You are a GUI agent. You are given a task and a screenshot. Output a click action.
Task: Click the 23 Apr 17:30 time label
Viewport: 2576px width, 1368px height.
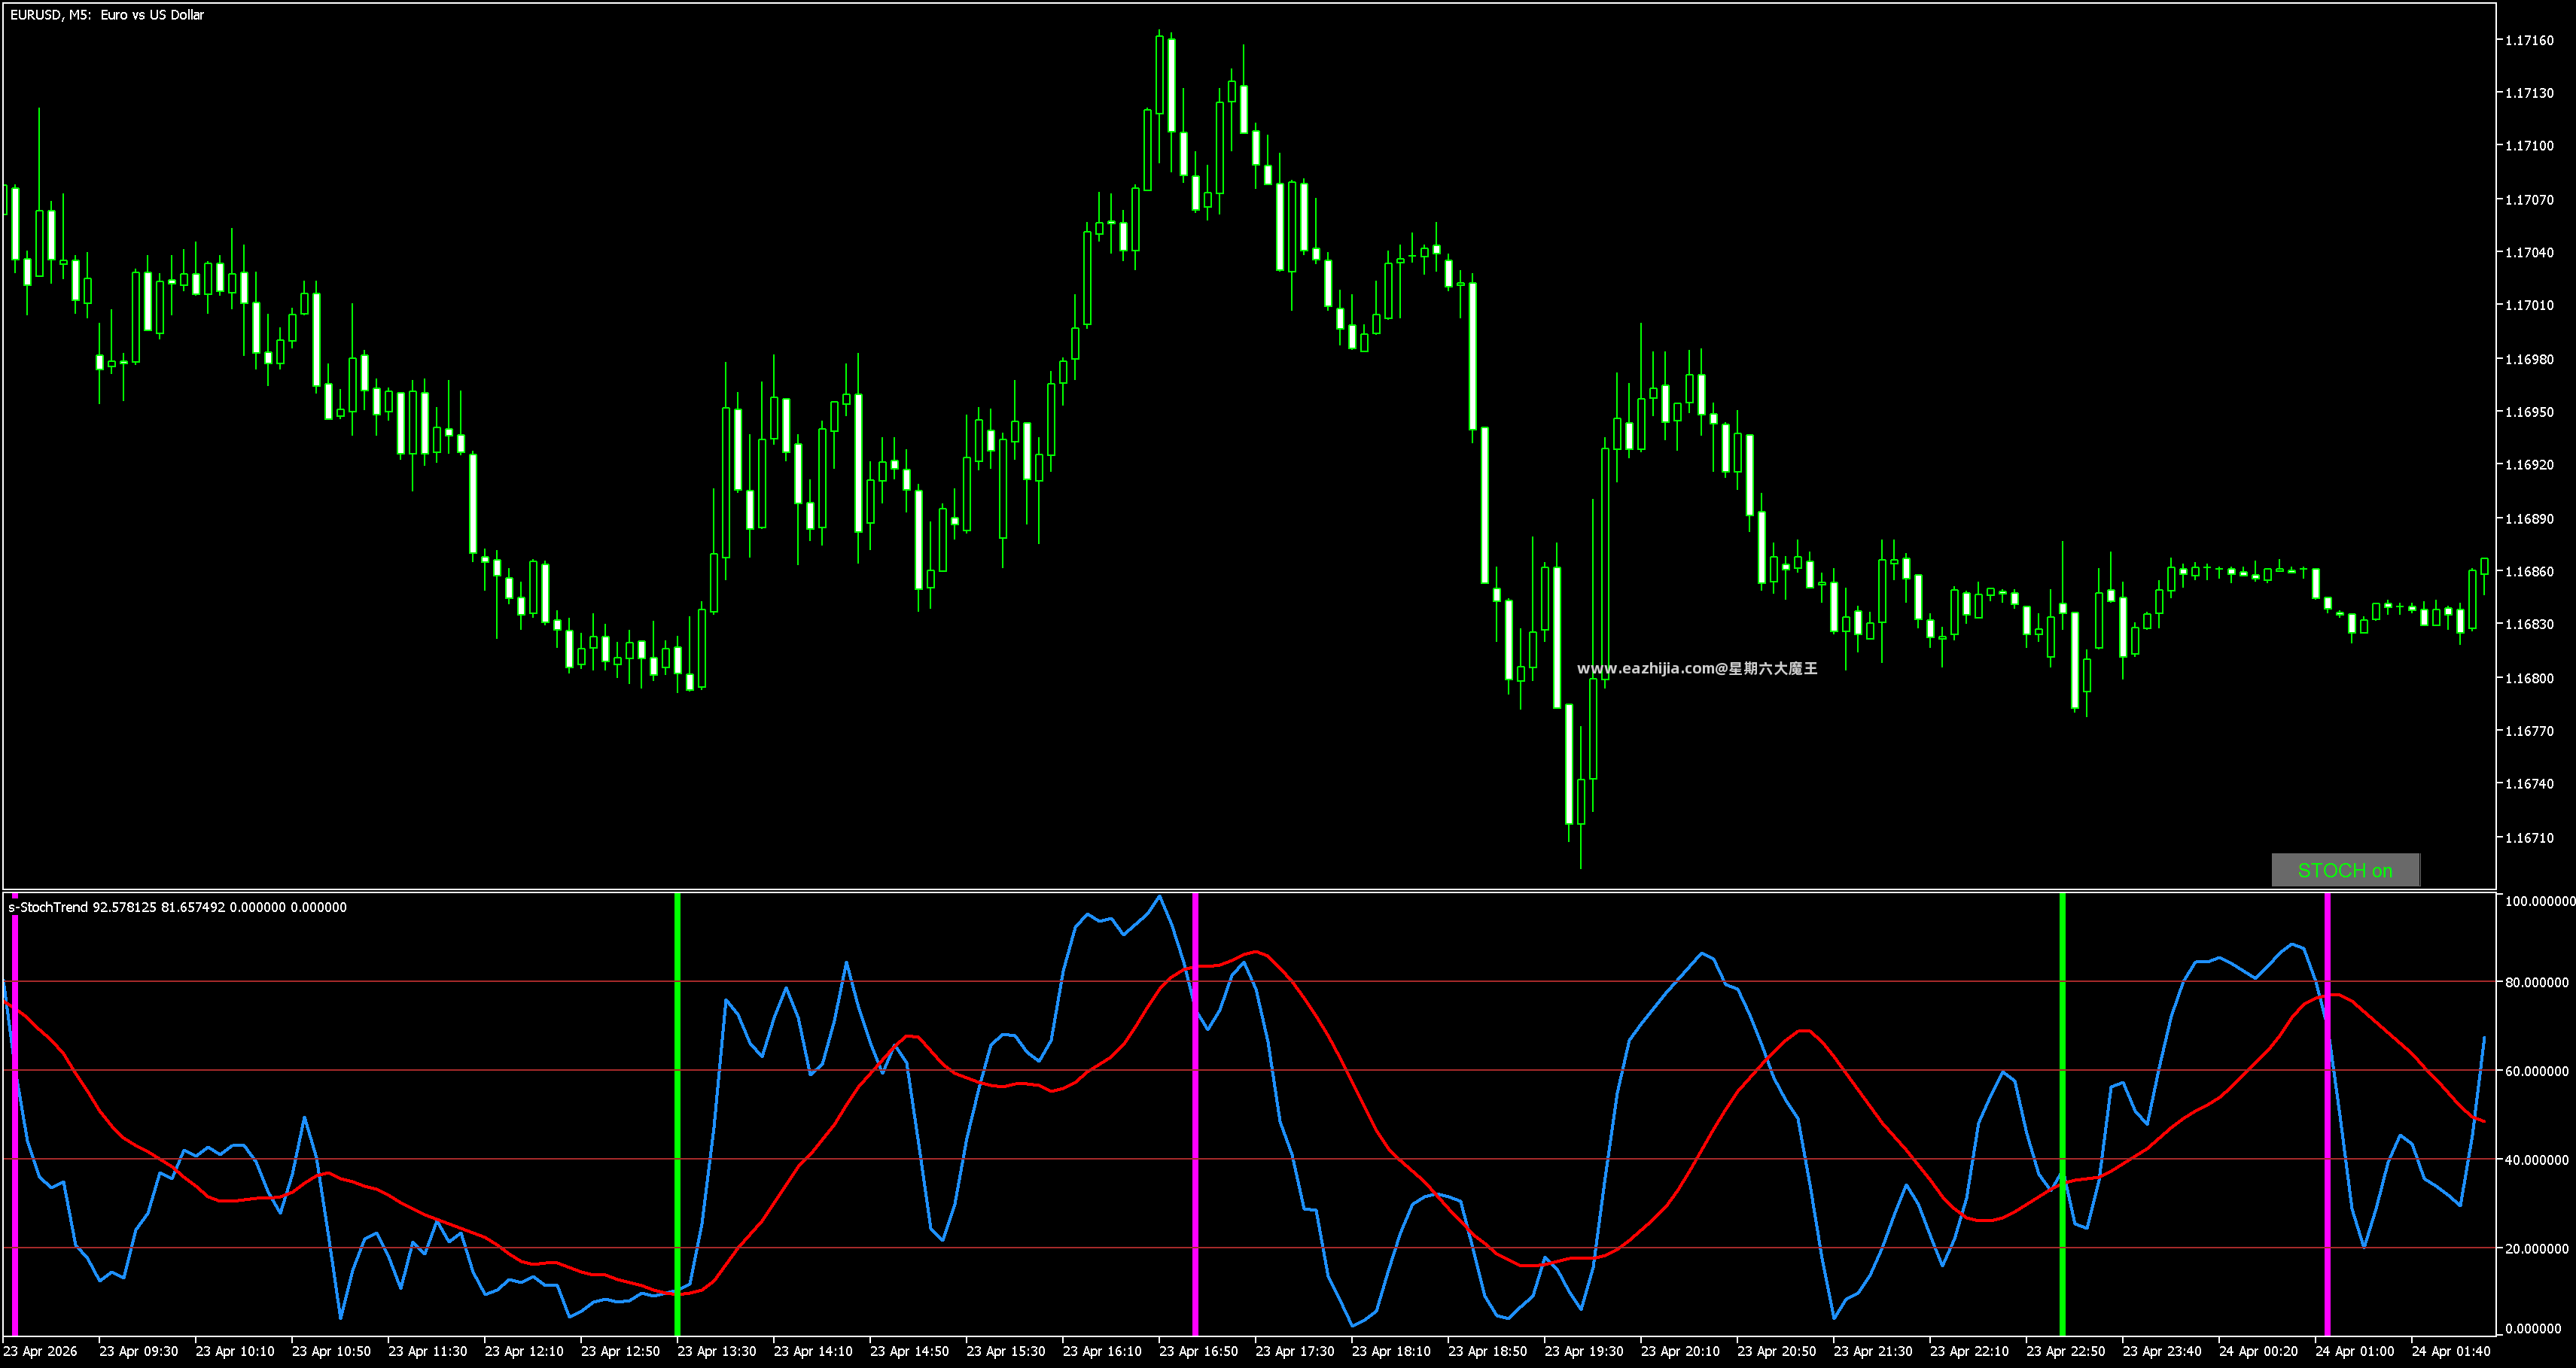click(1295, 1352)
